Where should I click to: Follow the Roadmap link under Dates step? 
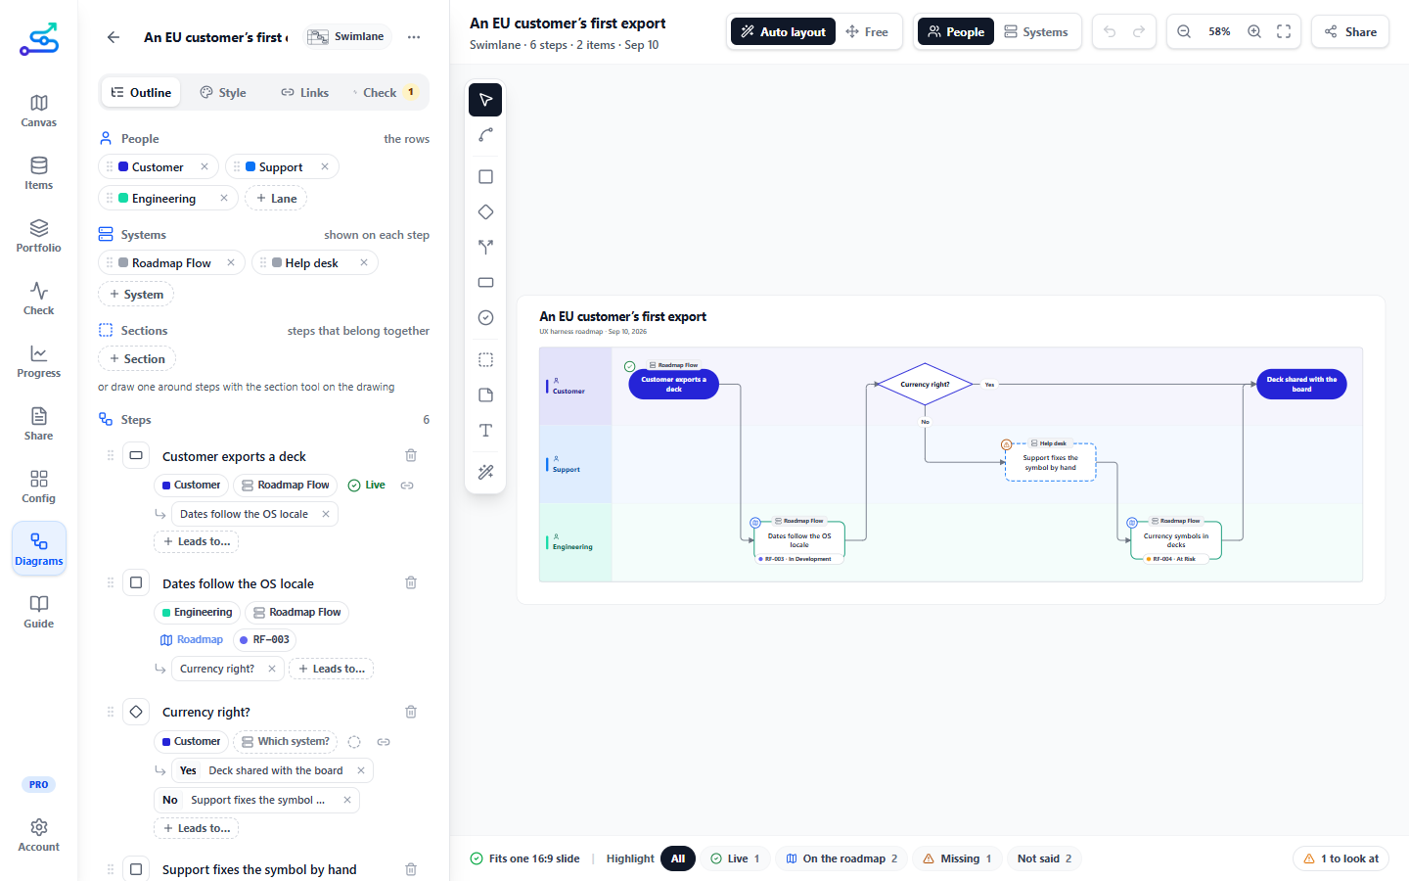tap(192, 640)
